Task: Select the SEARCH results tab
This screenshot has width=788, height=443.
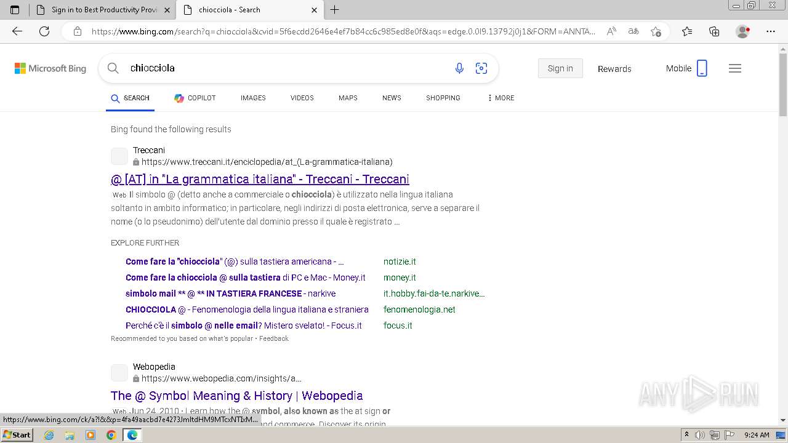Action: pos(130,98)
